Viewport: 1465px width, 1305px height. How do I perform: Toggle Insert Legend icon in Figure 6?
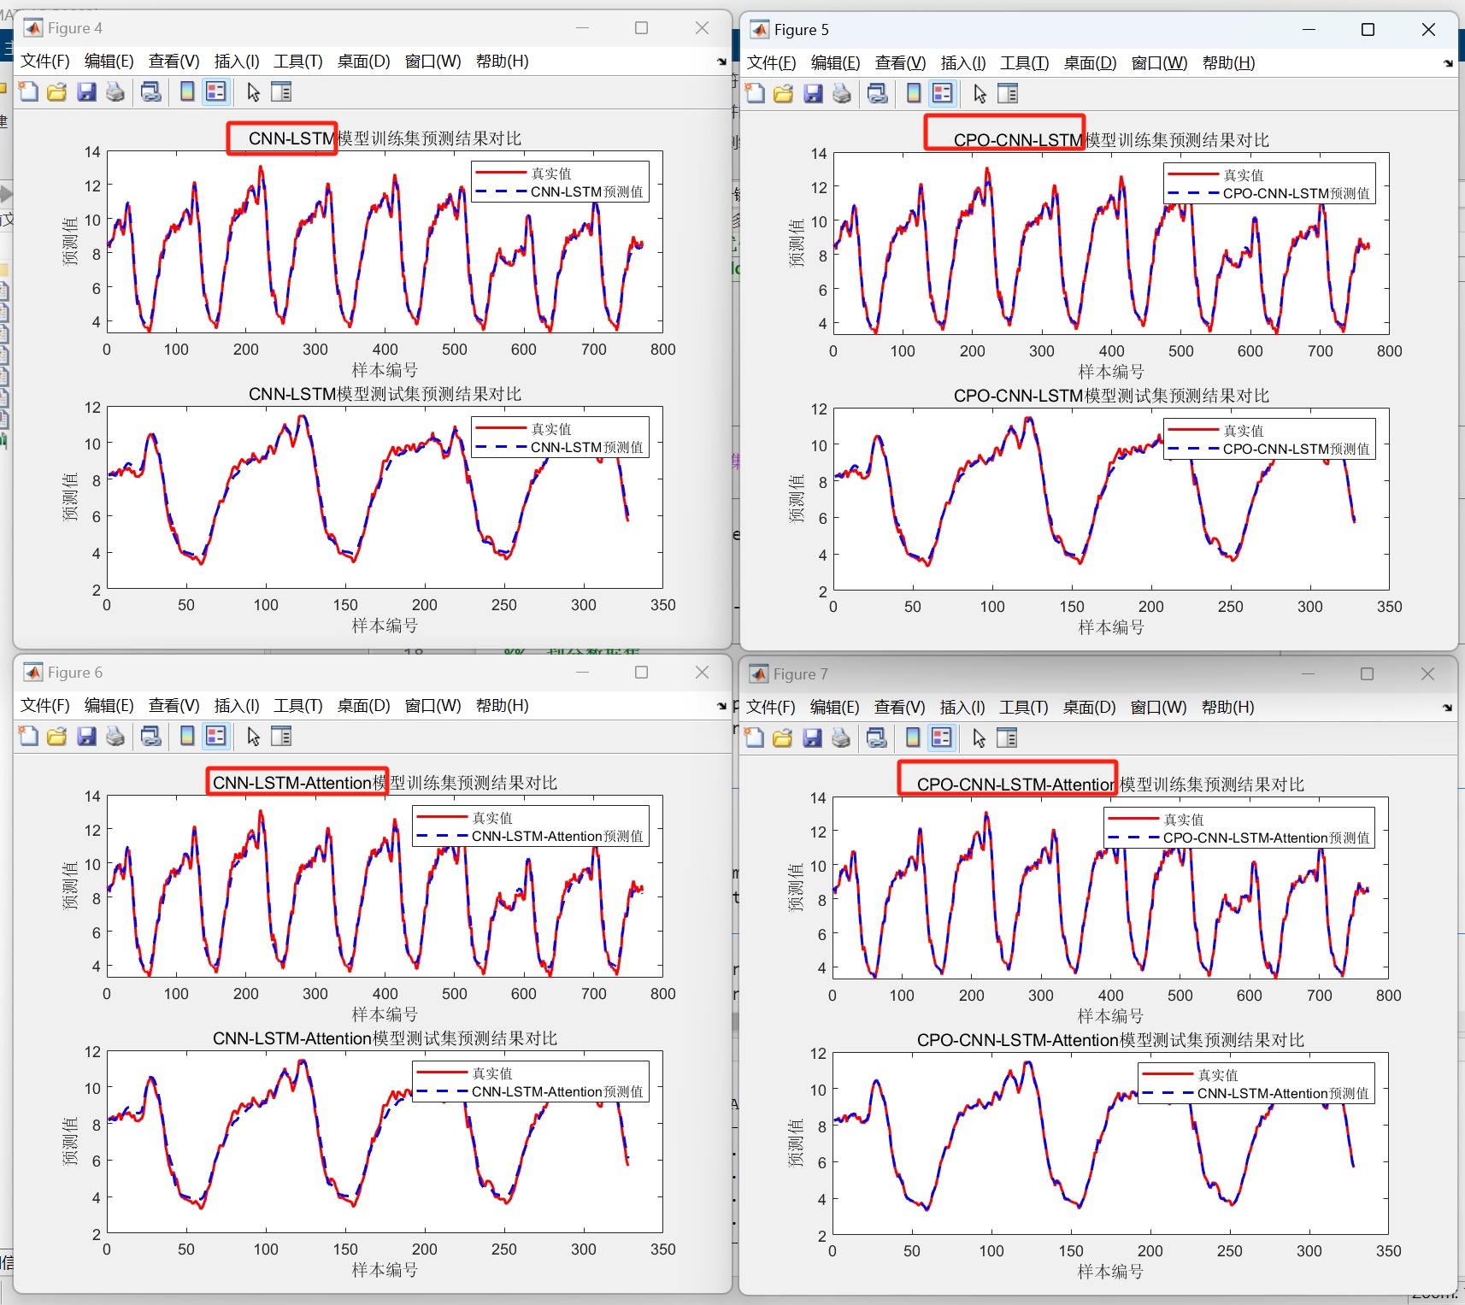pyautogui.click(x=216, y=736)
